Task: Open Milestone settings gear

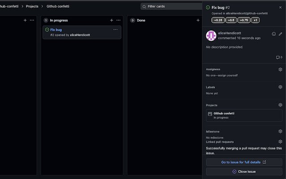Action: point(280,131)
